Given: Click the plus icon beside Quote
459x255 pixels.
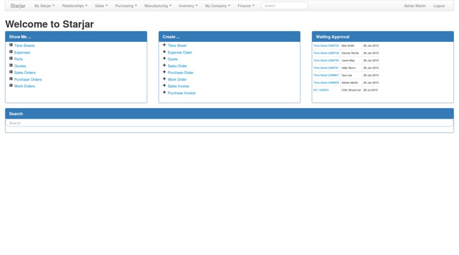Looking at the screenshot, I should pos(164,59).
